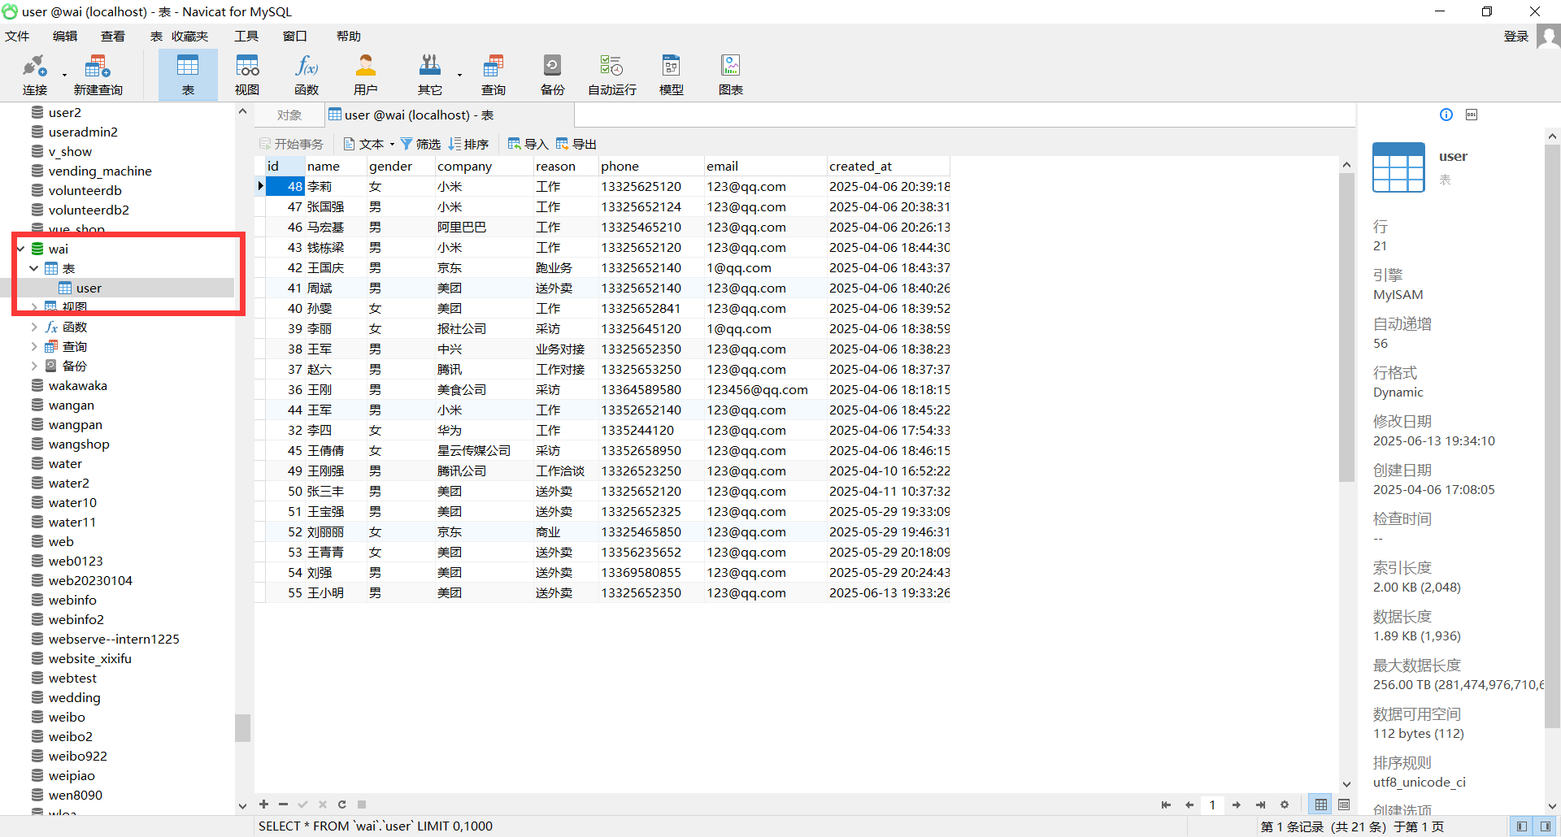Select the vending_machine database
The height and width of the screenshot is (837, 1561).
pyautogui.click(x=99, y=171)
